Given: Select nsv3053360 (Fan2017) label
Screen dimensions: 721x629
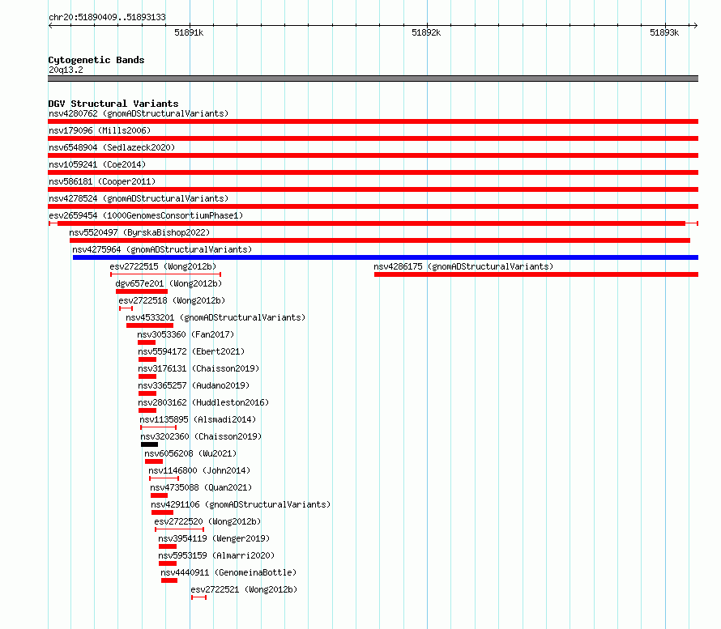Looking at the screenshot, I should coord(186,334).
